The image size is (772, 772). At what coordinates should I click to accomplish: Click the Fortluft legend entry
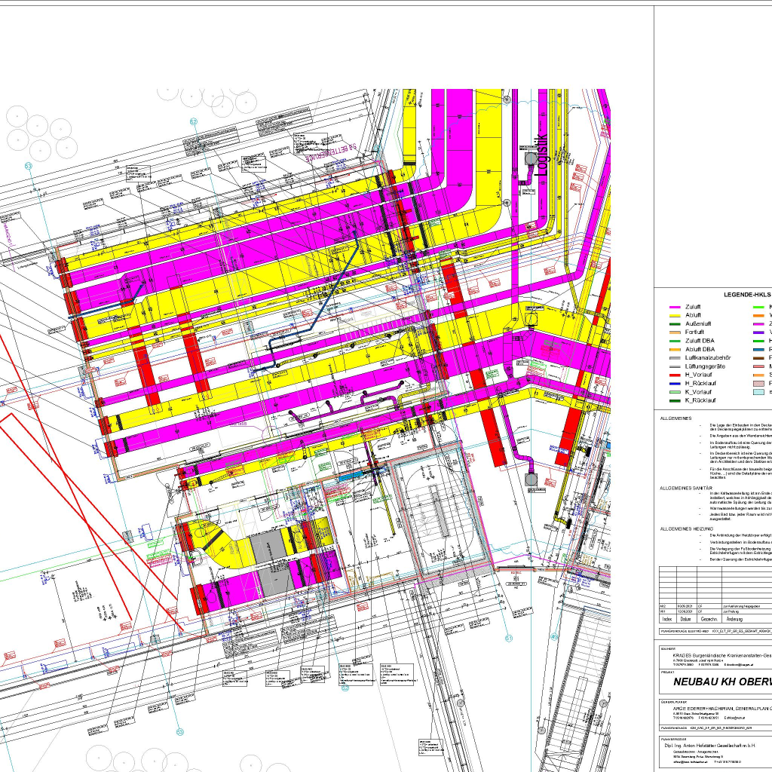(x=694, y=332)
